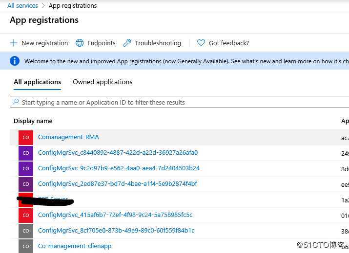Click the wrench icon for Troubleshooting

click(x=127, y=43)
